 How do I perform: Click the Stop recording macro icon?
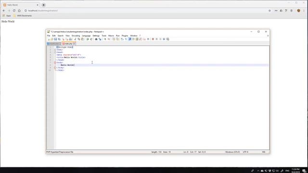click(156, 39)
